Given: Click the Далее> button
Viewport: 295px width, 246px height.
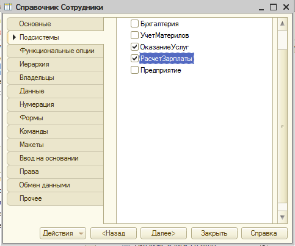Looking at the screenshot, I should 164,233.
